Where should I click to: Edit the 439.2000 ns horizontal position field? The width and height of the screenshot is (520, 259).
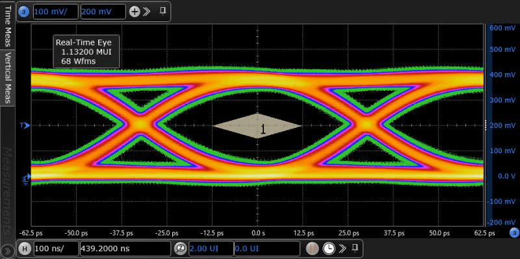(125, 249)
